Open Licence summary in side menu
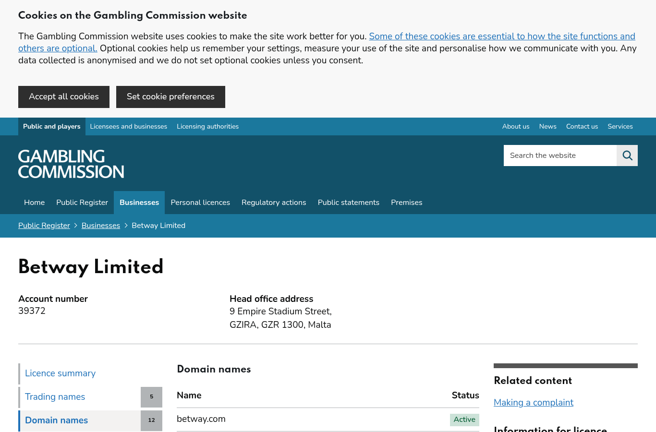656x432 pixels. 90,373
